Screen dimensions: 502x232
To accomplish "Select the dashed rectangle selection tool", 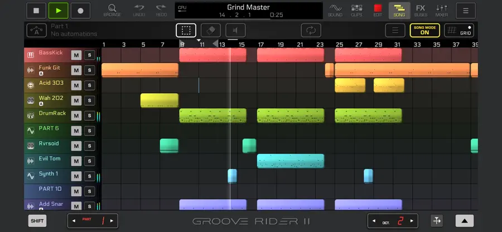I will point(186,31).
